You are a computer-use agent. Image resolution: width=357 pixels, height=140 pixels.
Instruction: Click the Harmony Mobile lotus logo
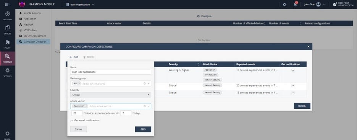click(22, 4)
